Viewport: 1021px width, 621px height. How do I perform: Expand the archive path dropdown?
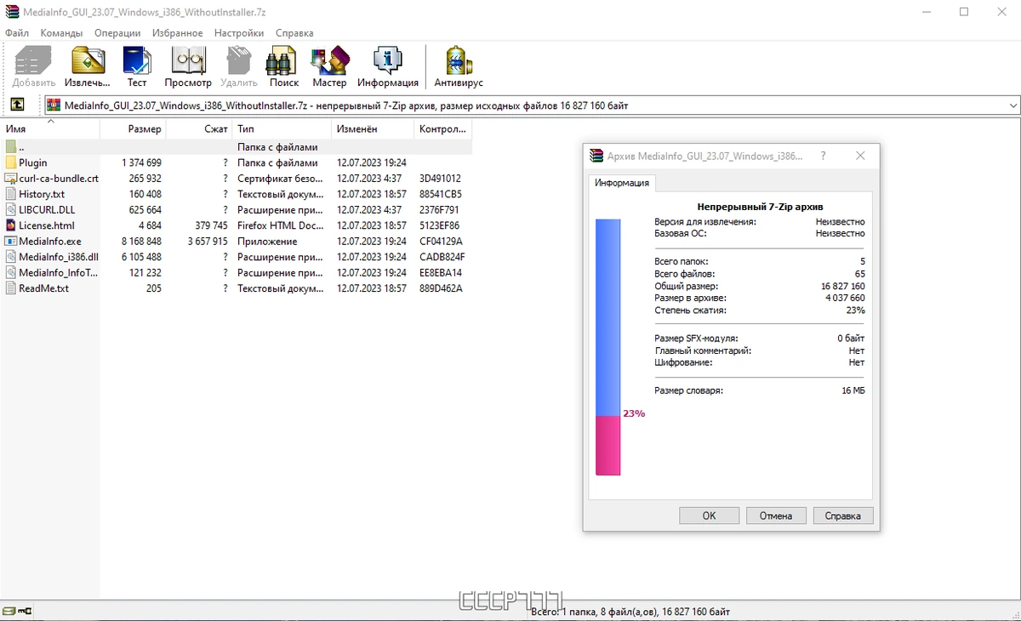click(1012, 105)
